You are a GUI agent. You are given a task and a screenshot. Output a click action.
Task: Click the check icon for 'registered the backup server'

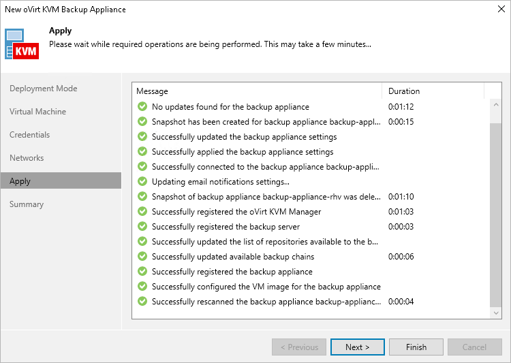click(x=142, y=226)
